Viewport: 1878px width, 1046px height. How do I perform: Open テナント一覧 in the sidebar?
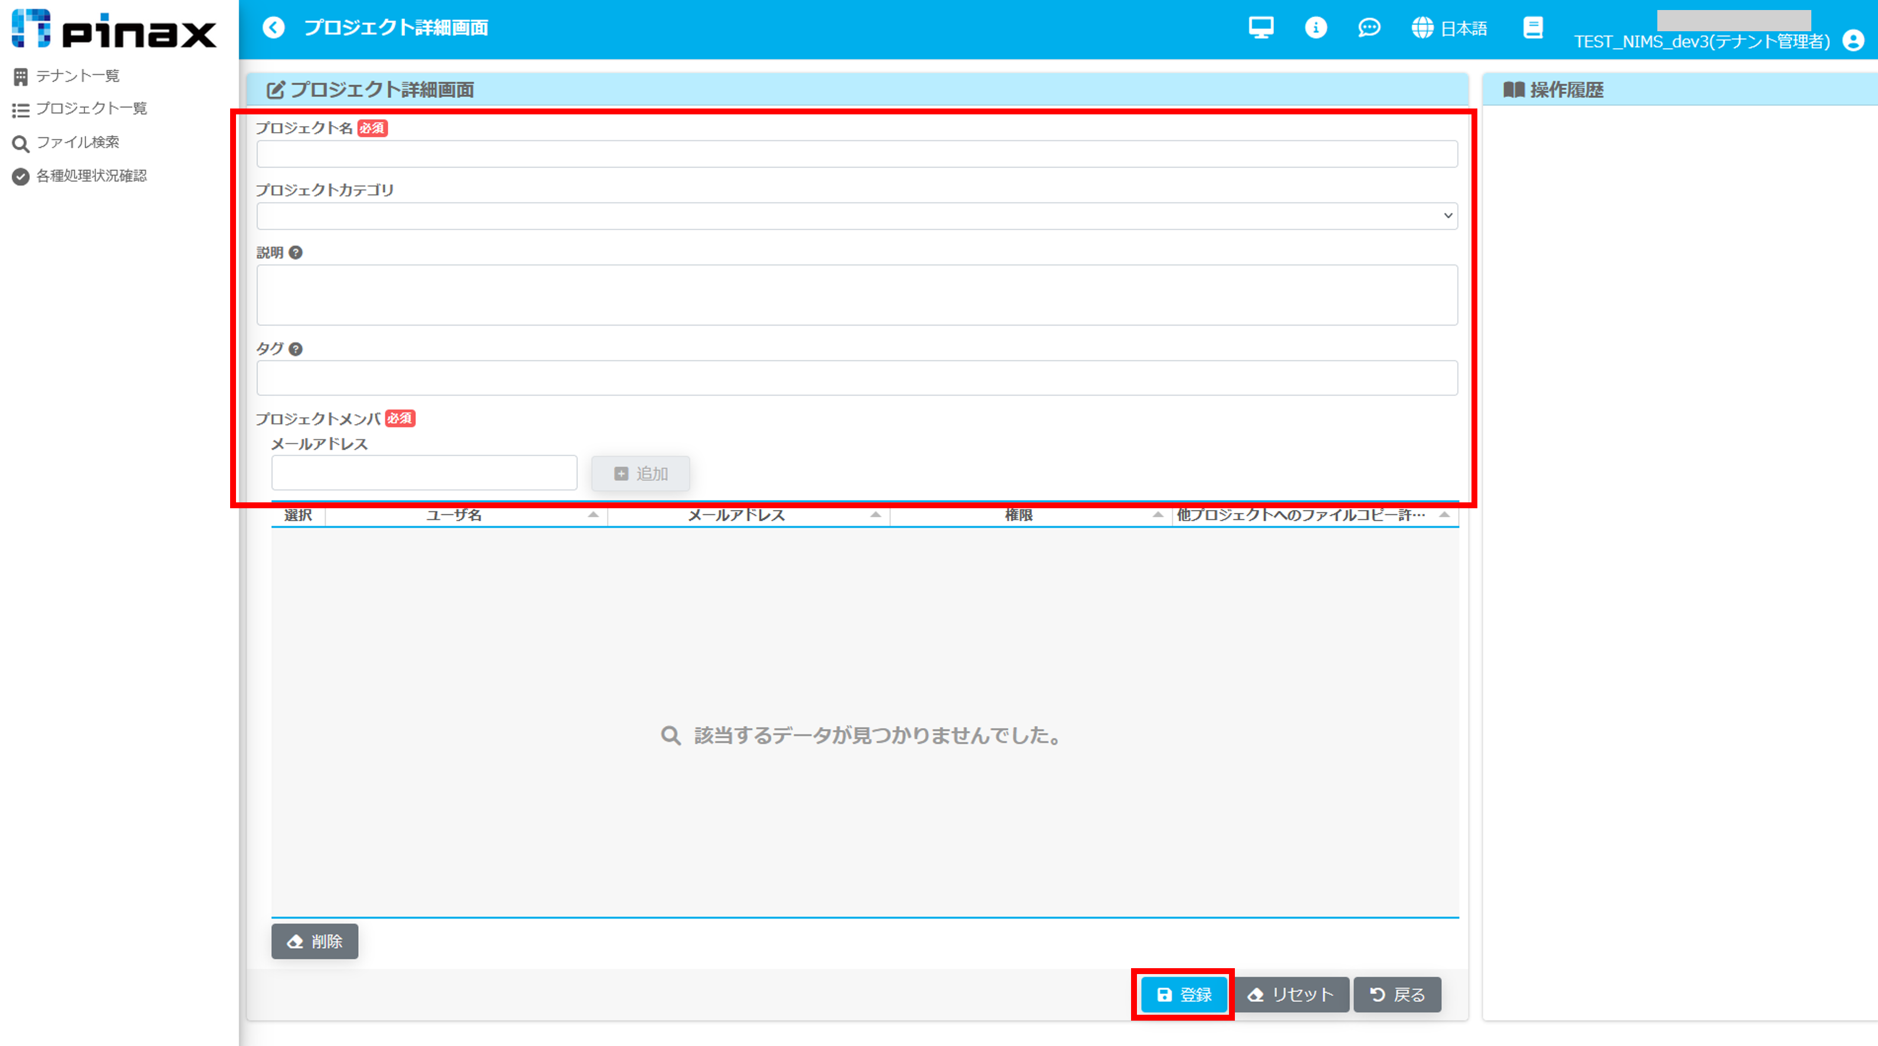[77, 75]
